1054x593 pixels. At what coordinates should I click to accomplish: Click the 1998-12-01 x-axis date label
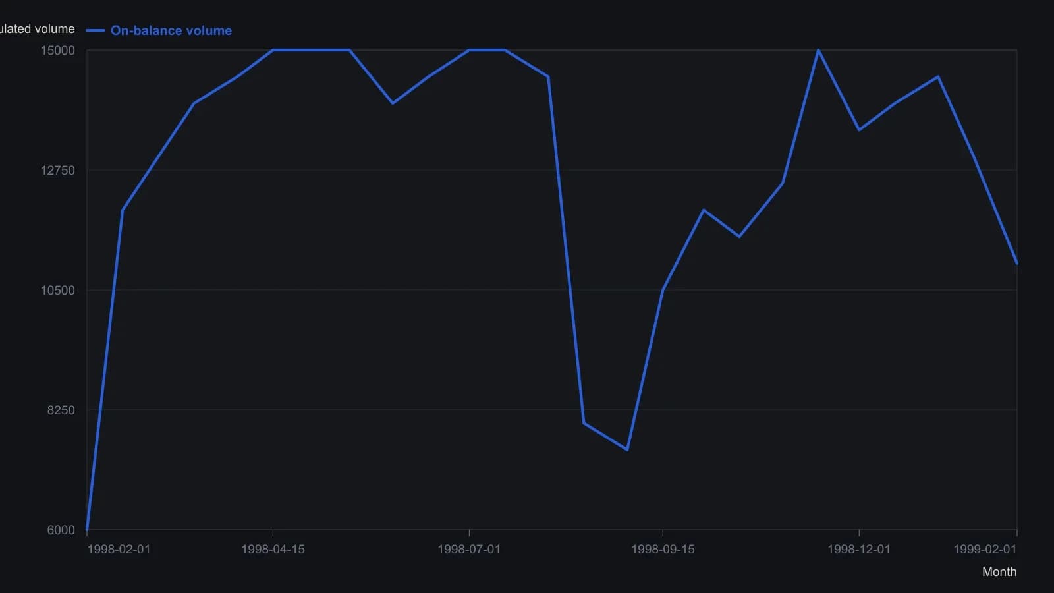(x=859, y=550)
